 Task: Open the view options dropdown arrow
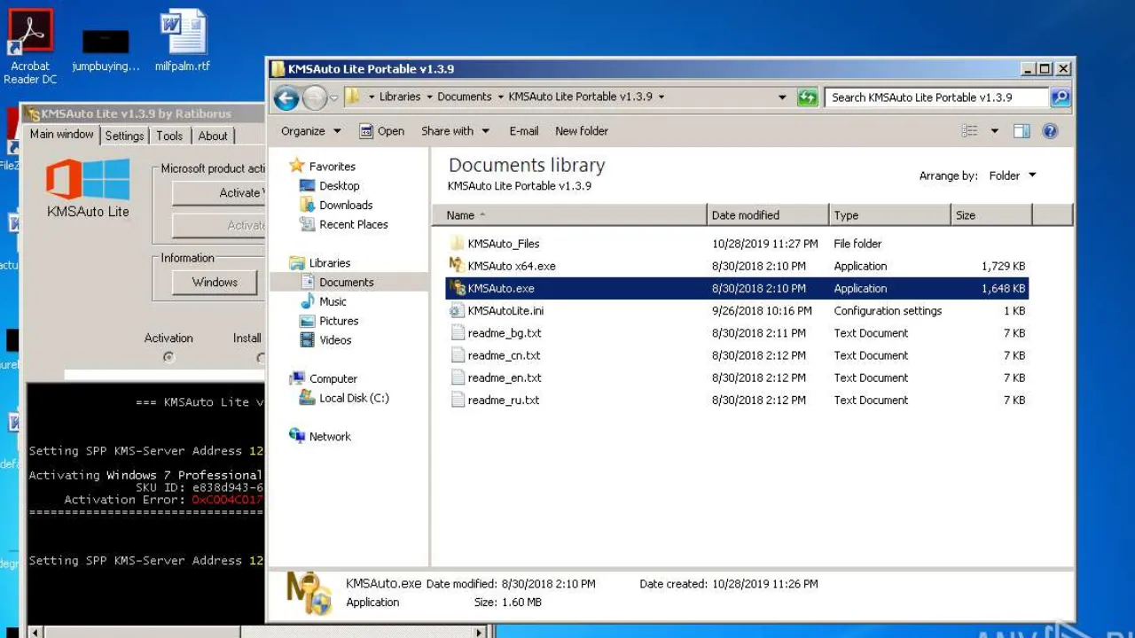click(994, 131)
